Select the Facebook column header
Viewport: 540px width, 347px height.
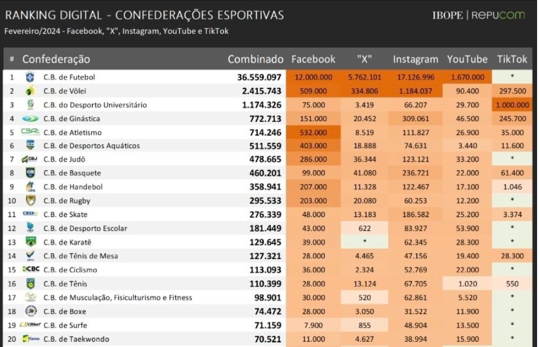[x=313, y=59]
